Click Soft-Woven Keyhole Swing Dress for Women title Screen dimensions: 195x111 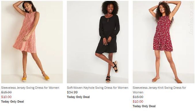(x=97, y=88)
